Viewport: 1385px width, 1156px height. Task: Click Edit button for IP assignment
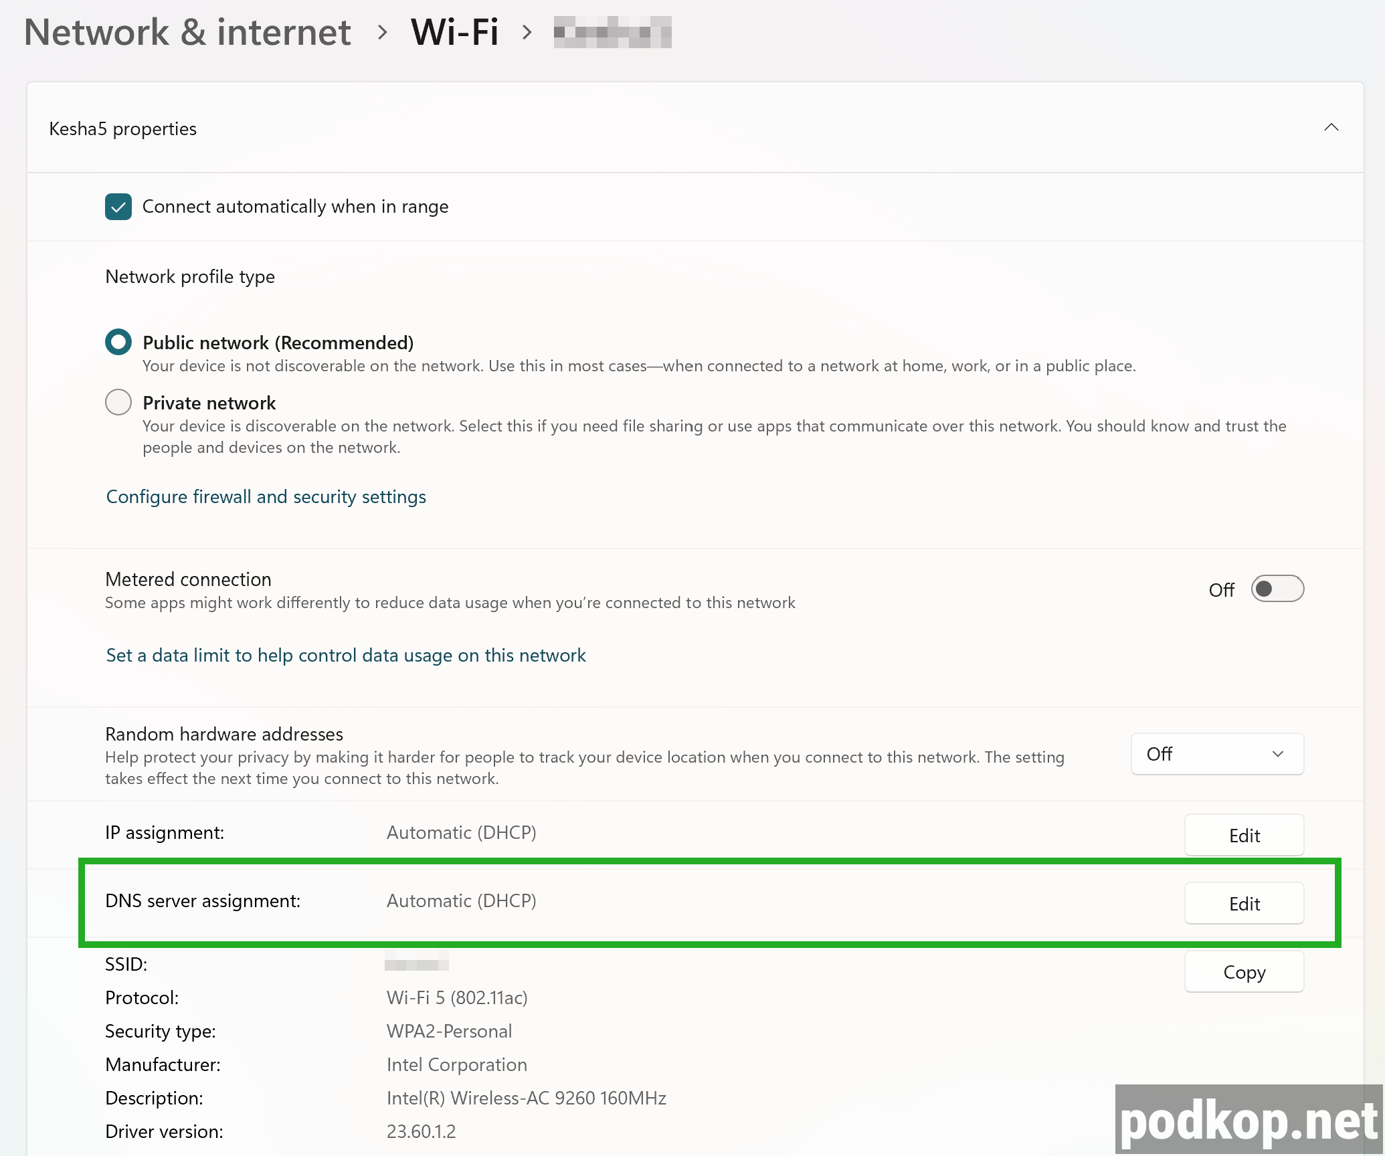(x=1244, y=835)
